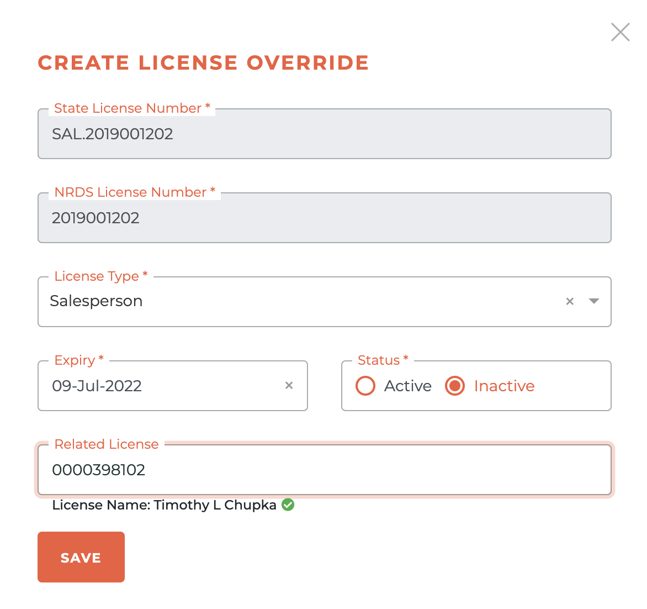Click the License Name Timothy L Chupka text
647x609 pixels.
[x=164, y=505]
